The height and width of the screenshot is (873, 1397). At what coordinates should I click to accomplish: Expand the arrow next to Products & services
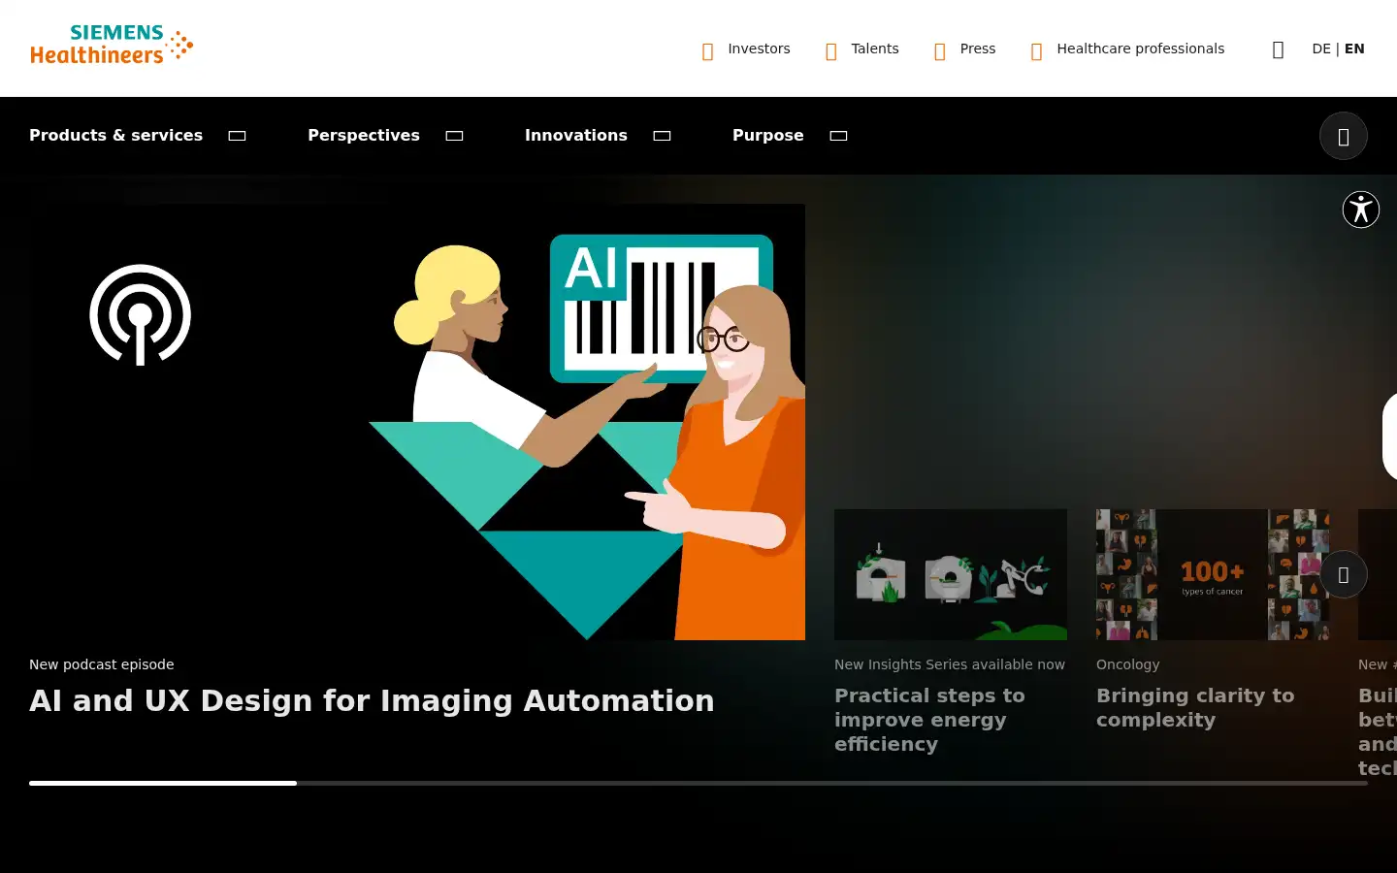[x=237, y=136]
